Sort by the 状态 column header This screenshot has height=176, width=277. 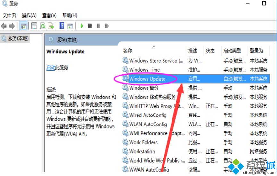click(210, 51)
